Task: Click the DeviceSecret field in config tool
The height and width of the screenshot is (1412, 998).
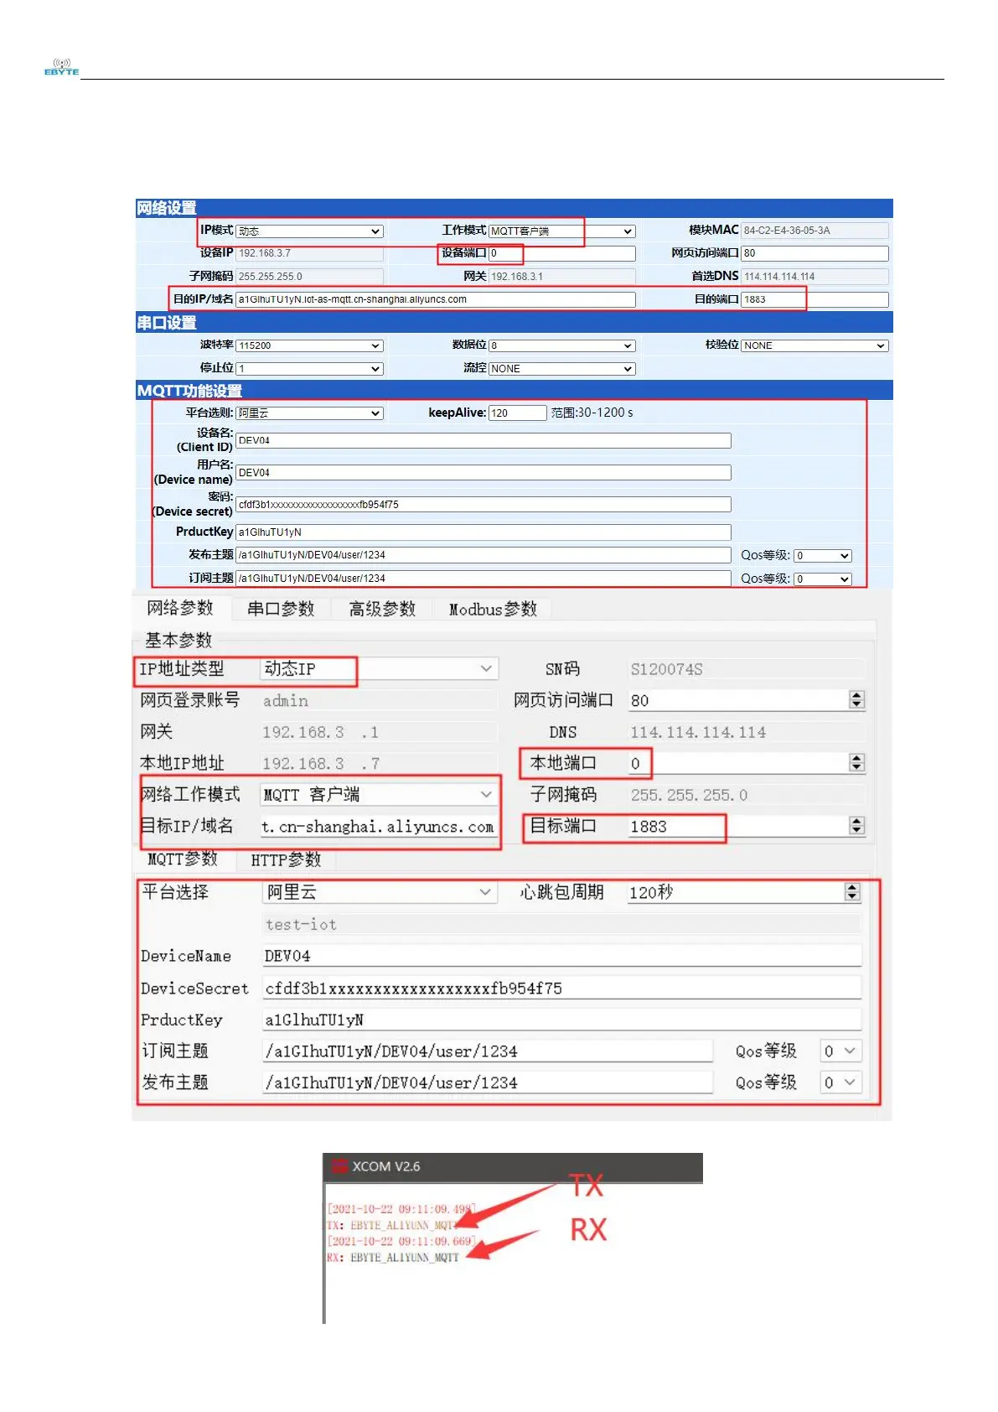Action: (x=562, y=988)
